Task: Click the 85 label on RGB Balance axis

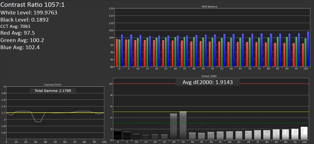Action: point(112,60)
